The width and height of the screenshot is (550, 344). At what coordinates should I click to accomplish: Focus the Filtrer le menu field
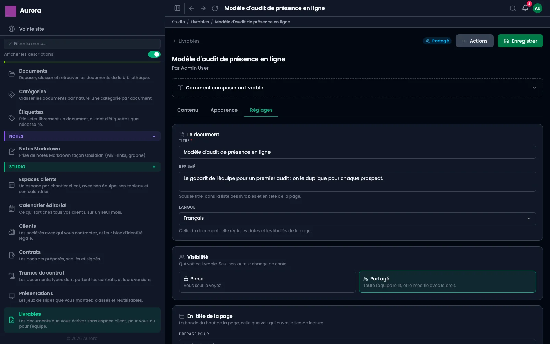tap(82, 44)
